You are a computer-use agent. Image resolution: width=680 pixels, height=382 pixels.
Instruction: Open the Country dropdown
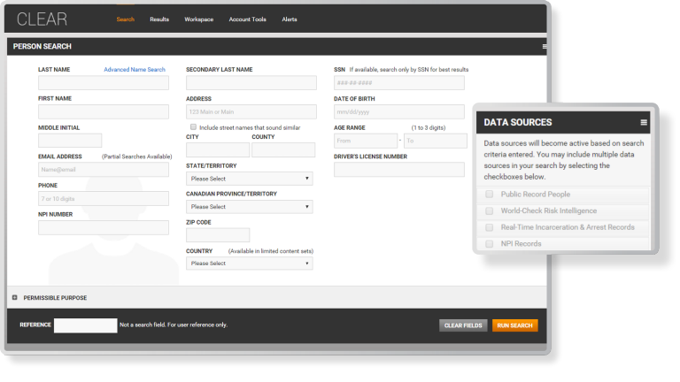[249, 264]
